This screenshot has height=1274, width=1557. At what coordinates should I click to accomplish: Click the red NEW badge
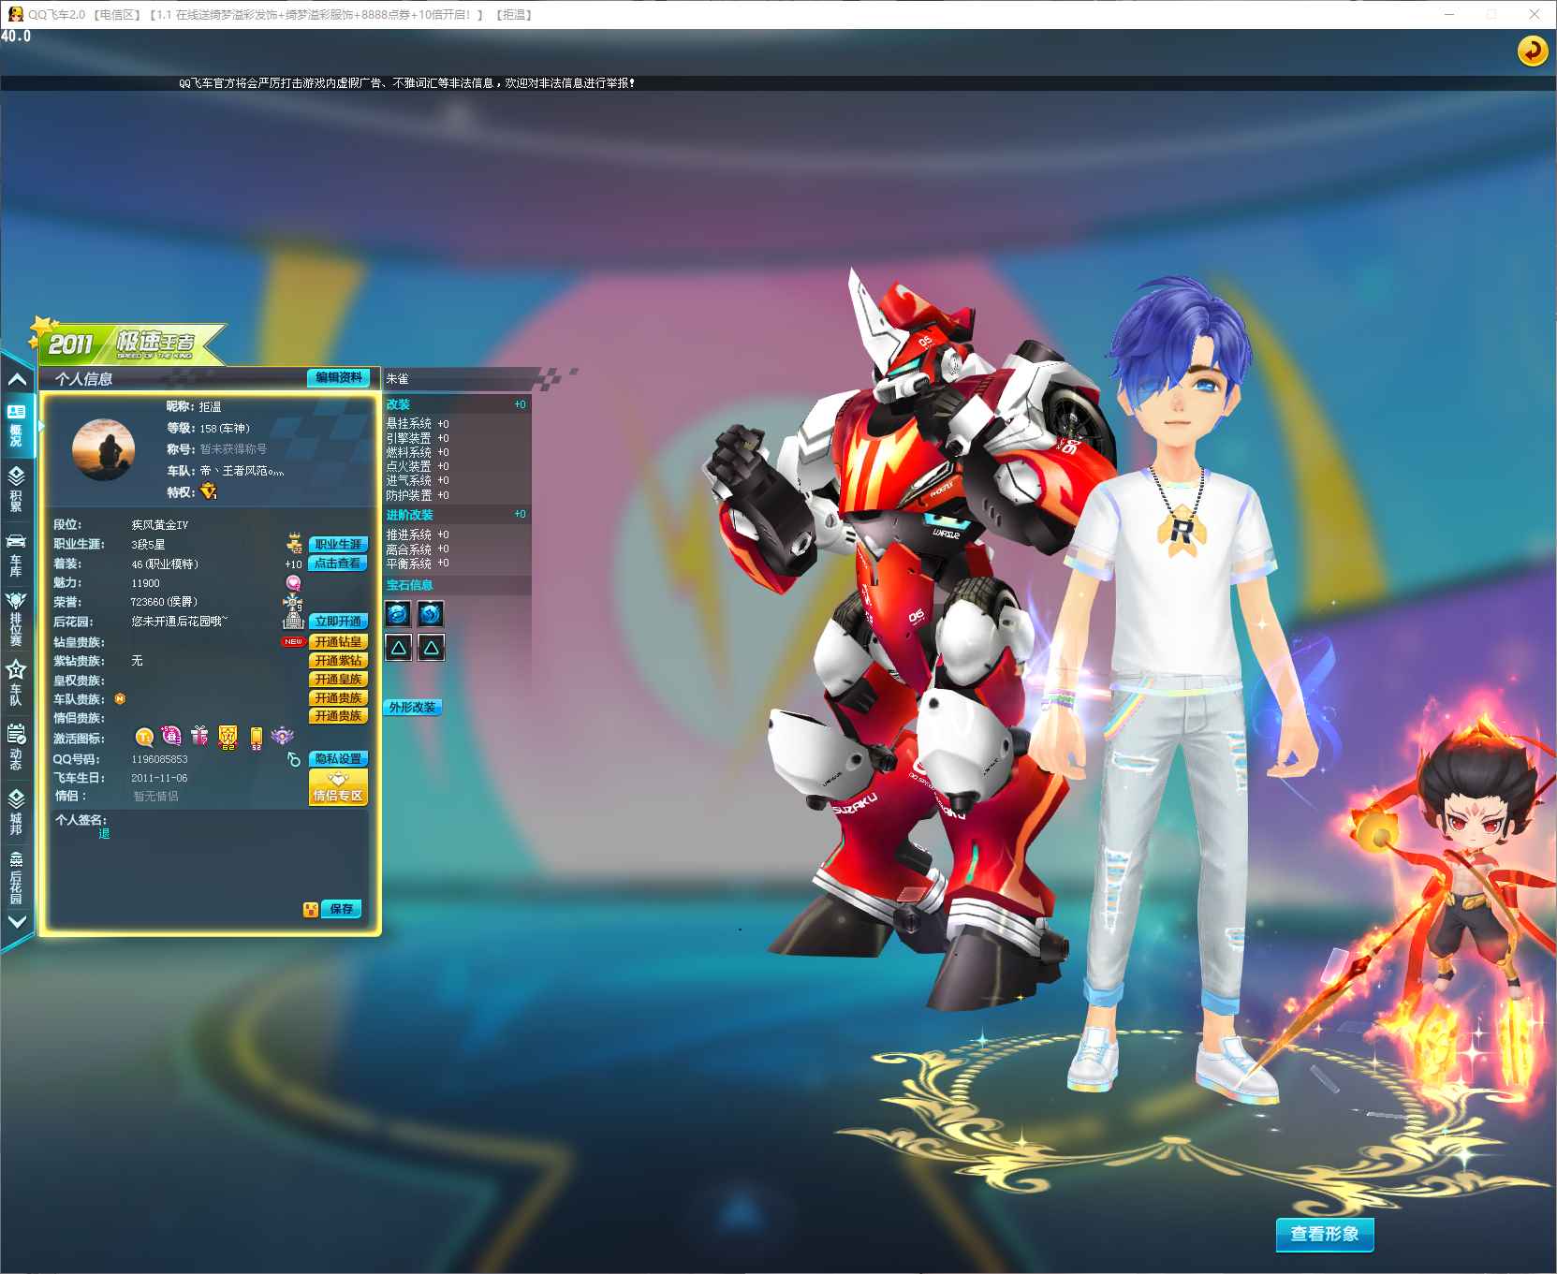point(294,642)
